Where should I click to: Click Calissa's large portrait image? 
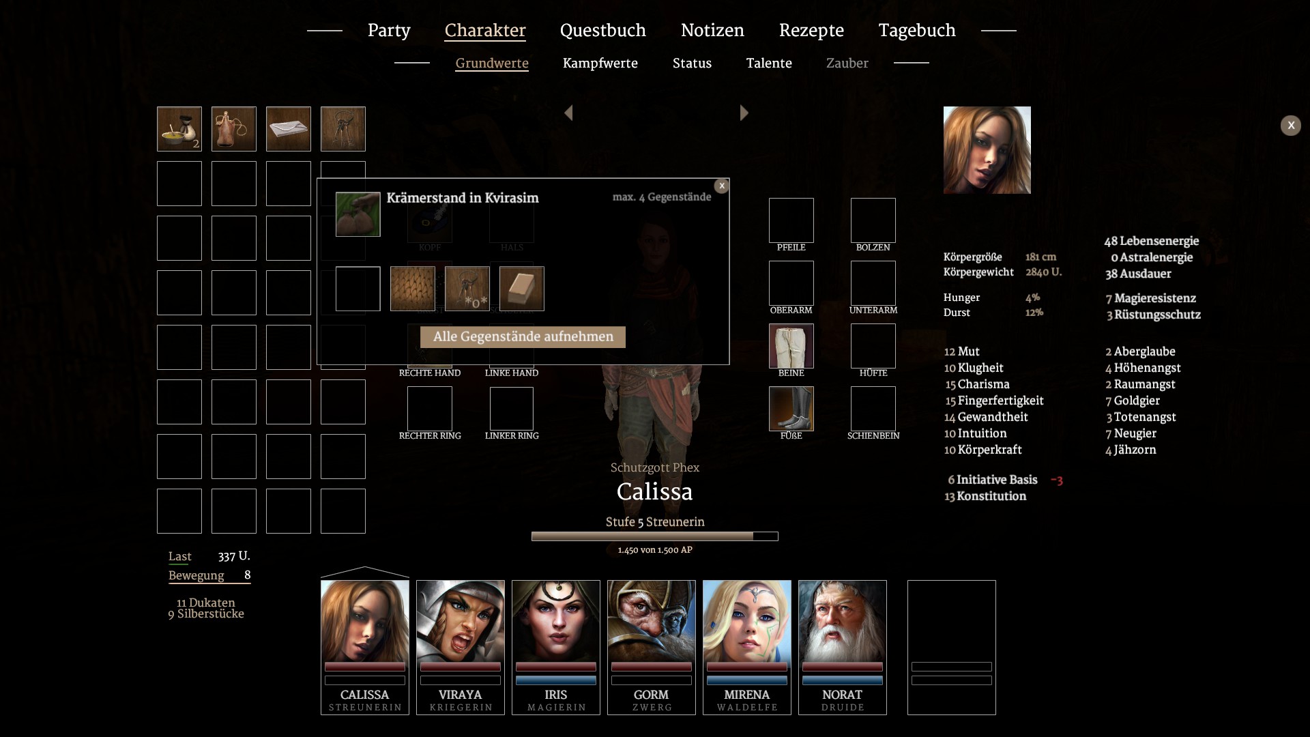point(987,150)
